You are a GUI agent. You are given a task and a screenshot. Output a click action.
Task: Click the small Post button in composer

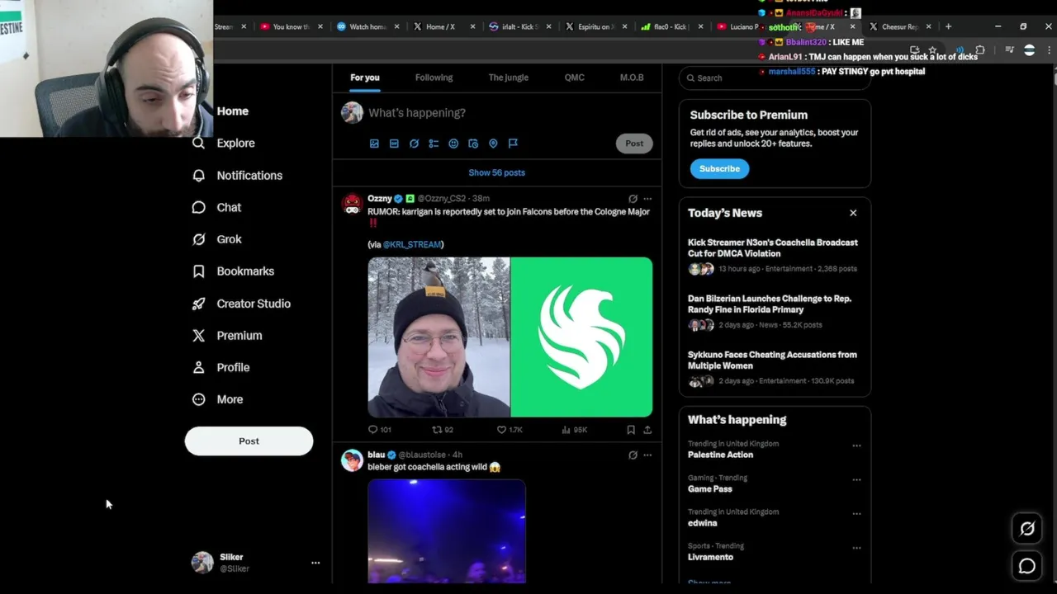point(634,144)
